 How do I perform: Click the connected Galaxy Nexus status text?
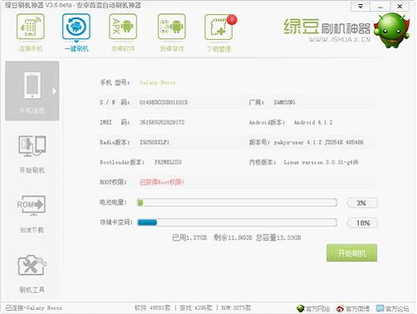coord(33,308)
